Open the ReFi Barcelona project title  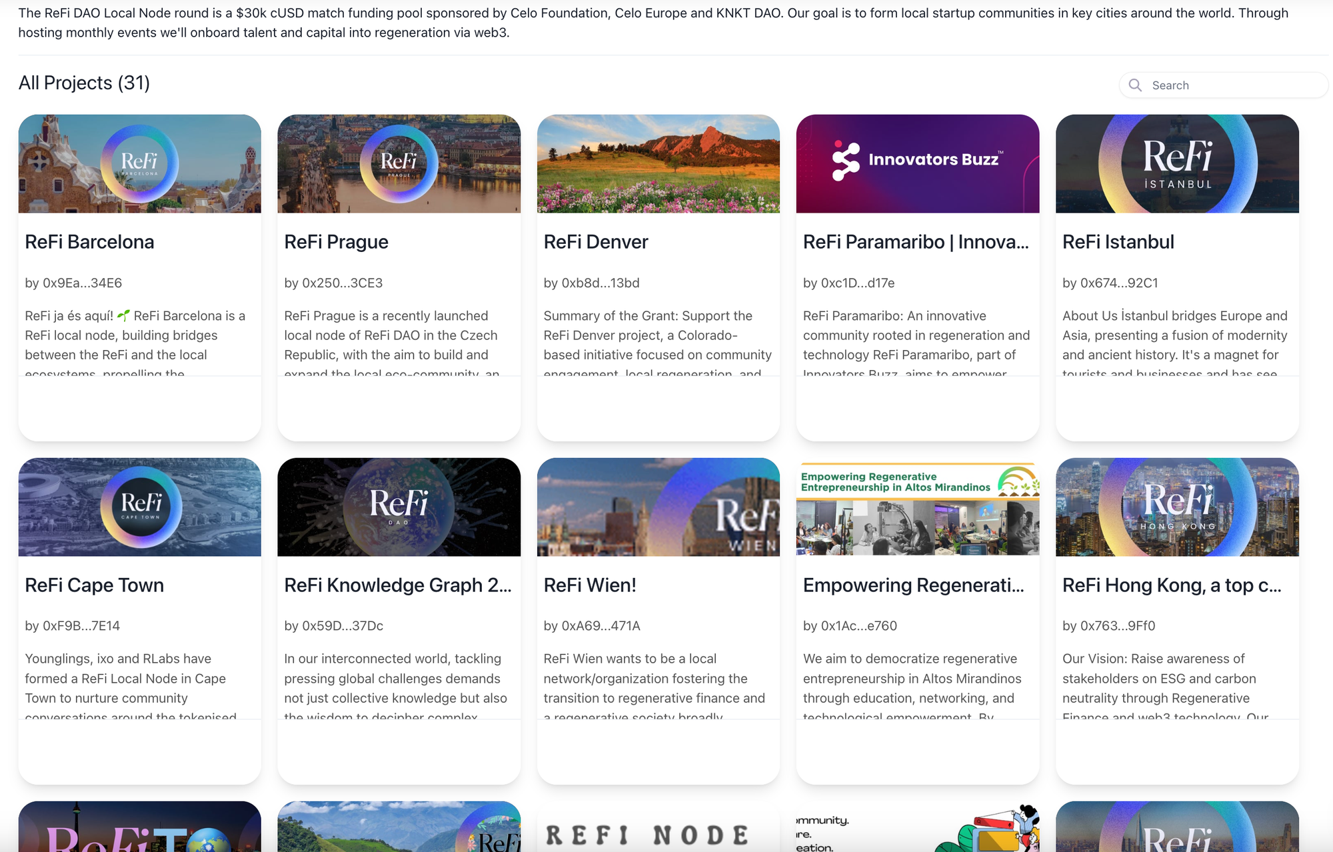pyautogui.click(x=89, y=242)
